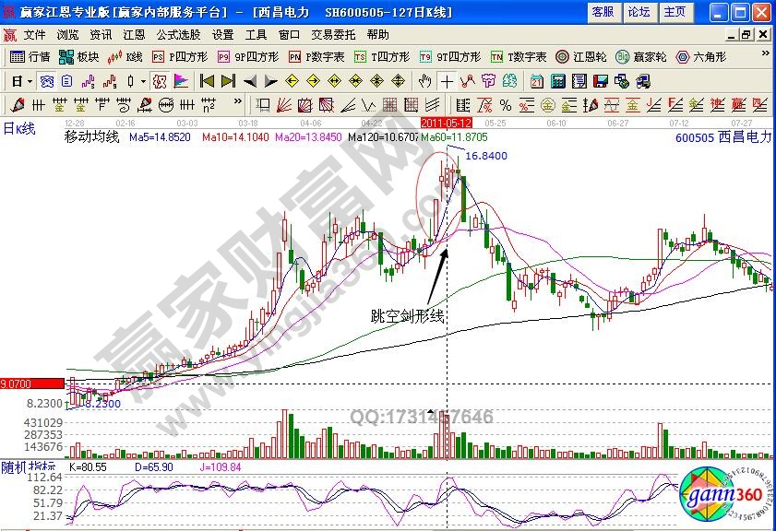Click the 600505 西昌电力 stock name
The image size is (776, 531).
723,137
